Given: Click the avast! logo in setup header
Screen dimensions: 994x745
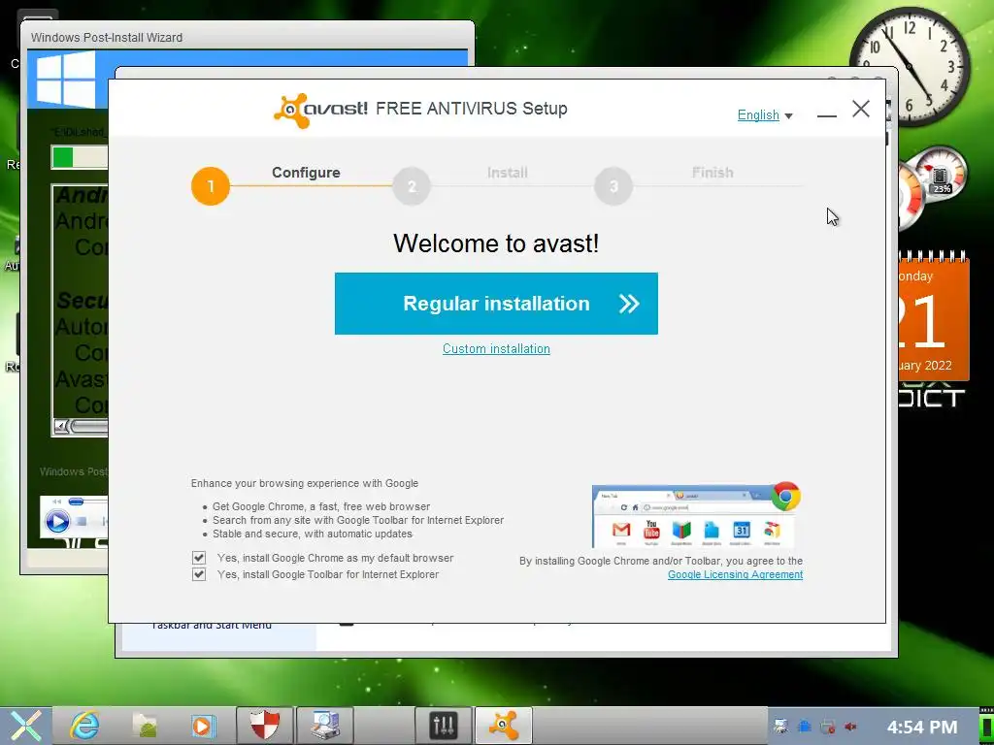Looking at the screenshot, I should pos(320,111).
